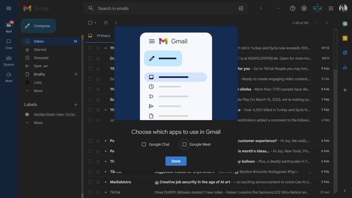Select the 07:12 email checkbox
Image resolution: width=352 pixels, height=198 pixels.
(90, 48)
